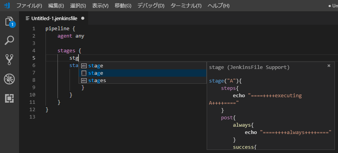Open the ファイル(F) menu

click(x=29, y=6)
